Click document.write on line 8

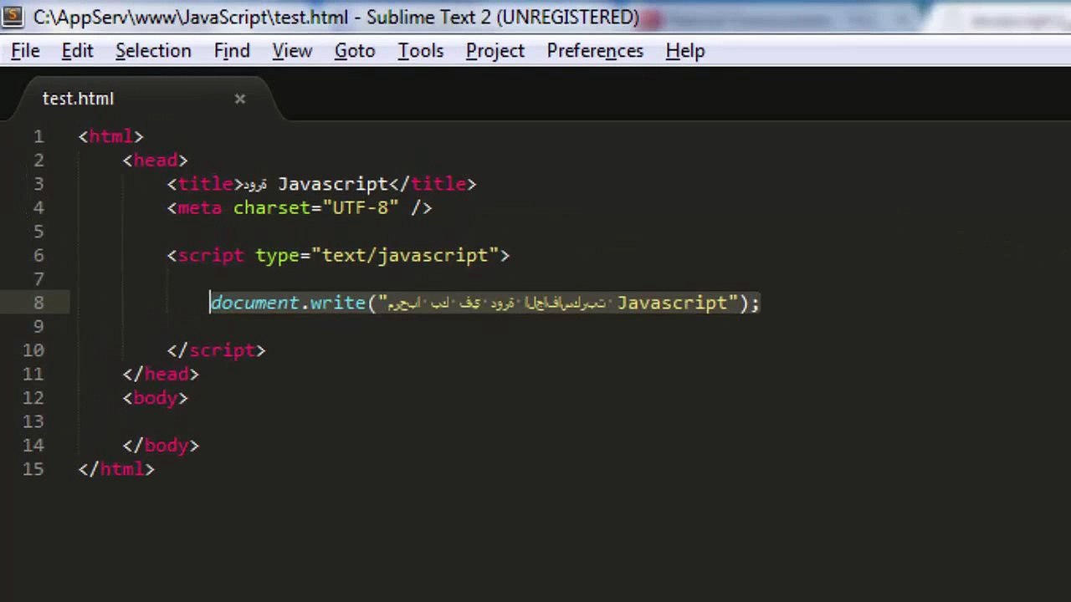click(x=289, y=303)
